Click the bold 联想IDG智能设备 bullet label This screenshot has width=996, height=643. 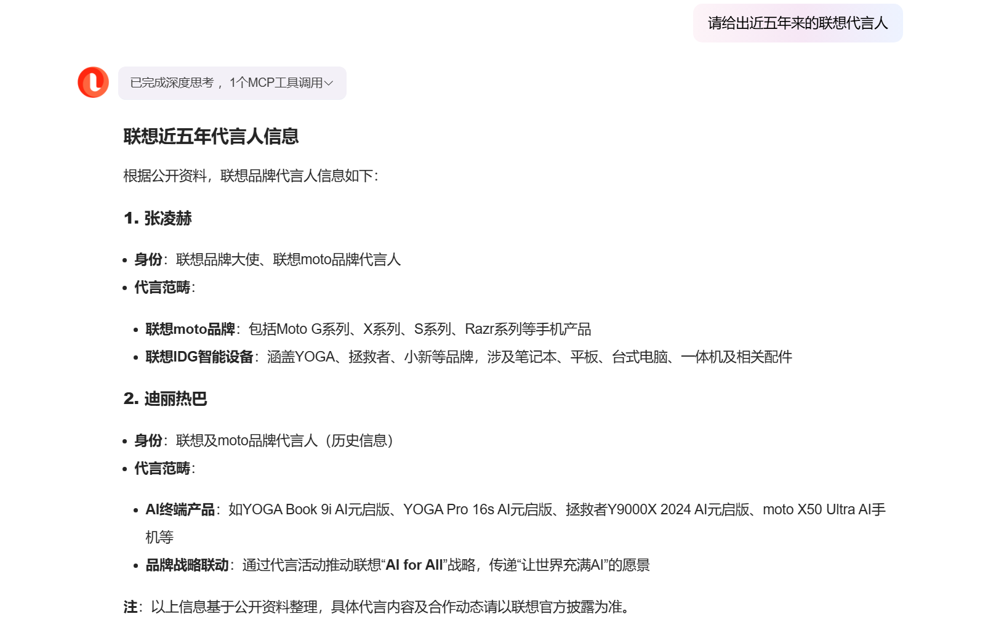pyautogui.click(x=199, y=357)
